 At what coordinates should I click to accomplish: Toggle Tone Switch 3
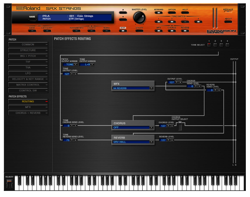tap(185, 21)
